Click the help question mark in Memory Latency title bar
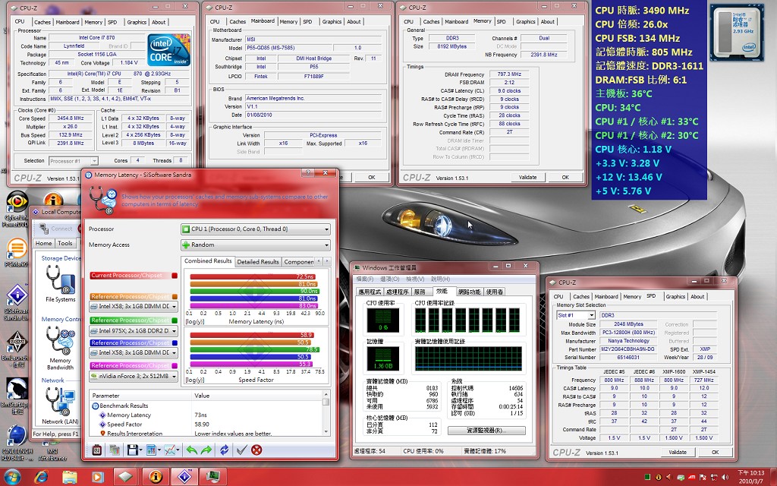Screen dimensions: 777x486 click(x=308, y=172)
